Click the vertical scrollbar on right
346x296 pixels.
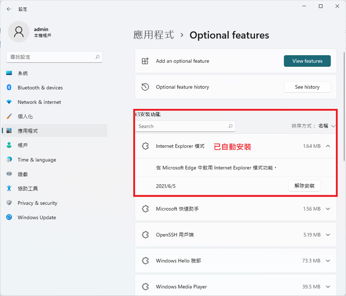coord(344,107)
